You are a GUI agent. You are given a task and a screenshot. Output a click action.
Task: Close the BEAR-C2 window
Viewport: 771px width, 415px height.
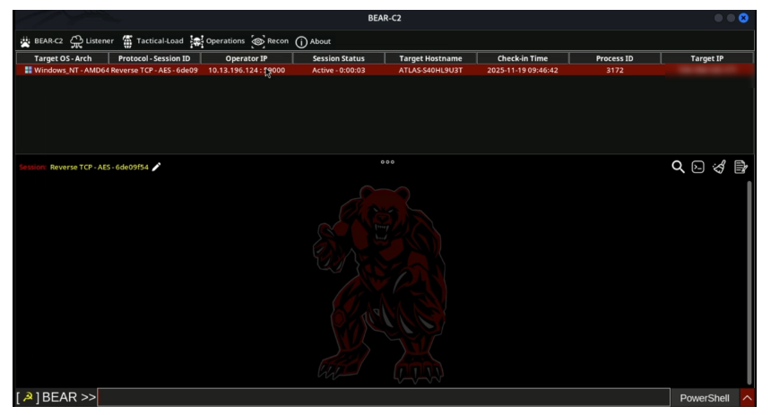743,18
